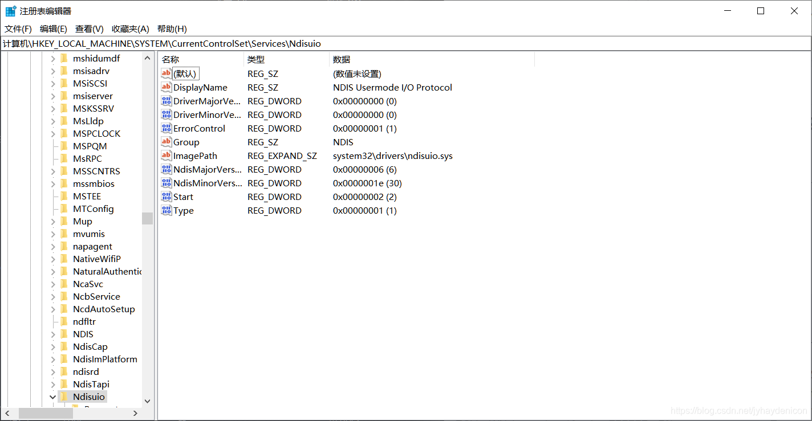This screenshot has height=421, width=812.
Task: Sort values by the 类型 column header
Action: click(286, 59)
